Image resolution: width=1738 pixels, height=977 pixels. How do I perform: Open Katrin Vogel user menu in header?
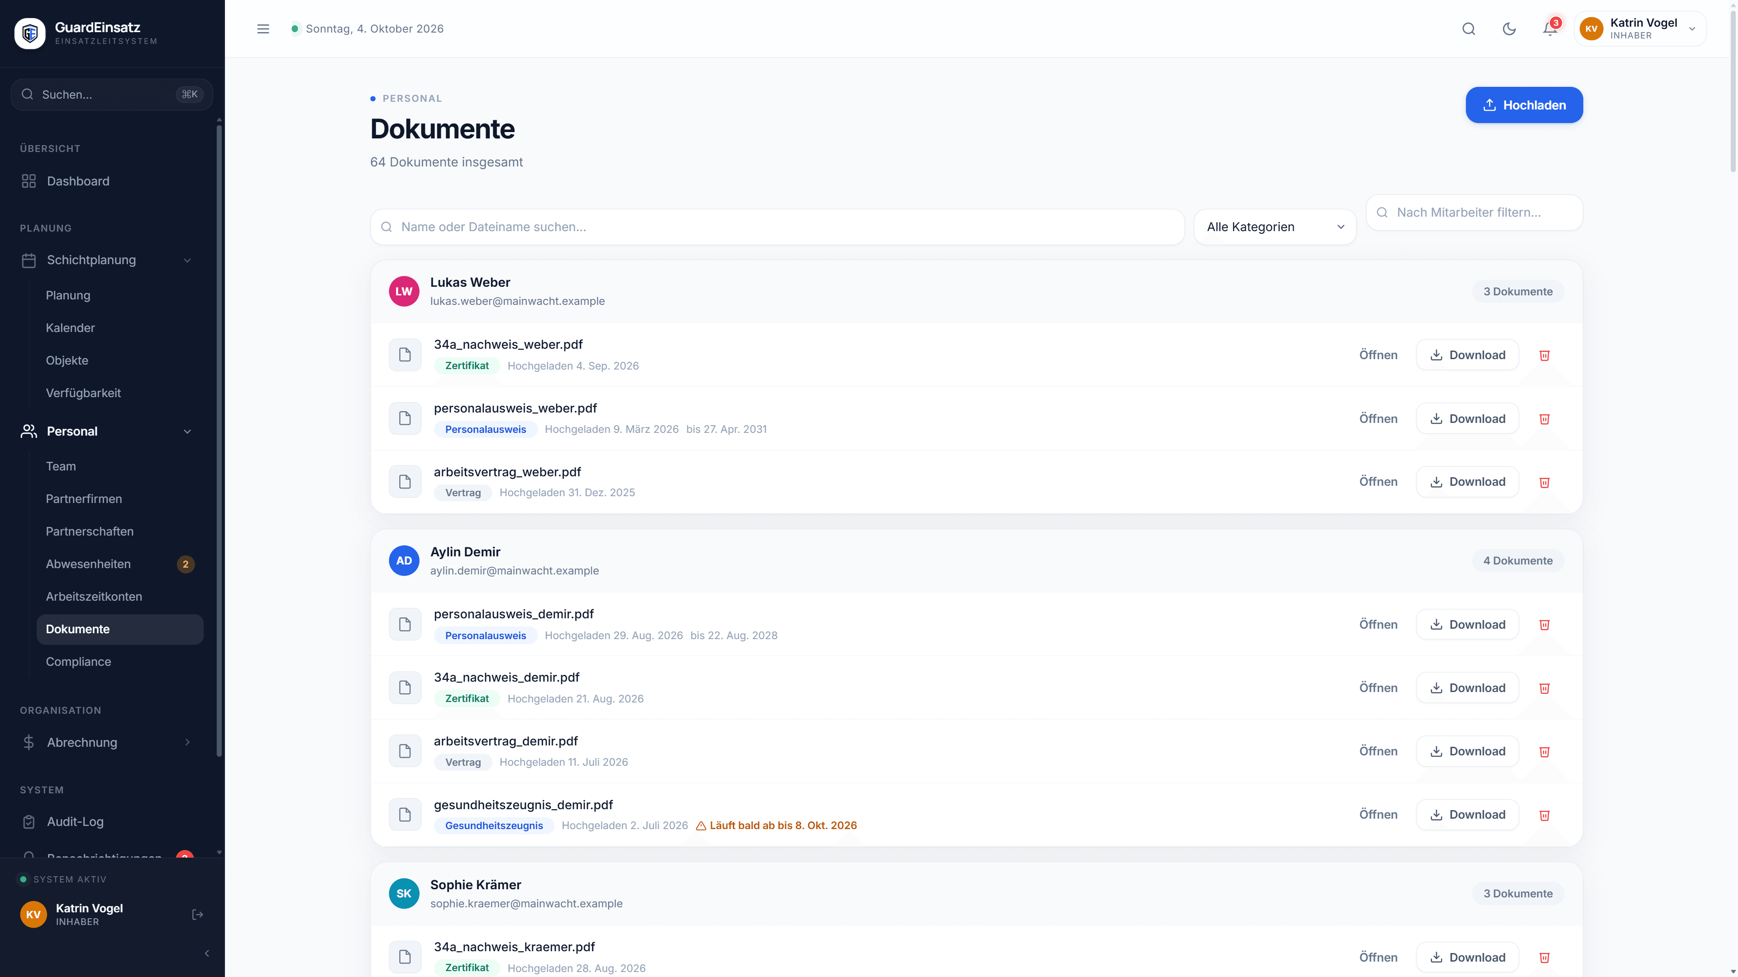click(x=1640, y=29)
